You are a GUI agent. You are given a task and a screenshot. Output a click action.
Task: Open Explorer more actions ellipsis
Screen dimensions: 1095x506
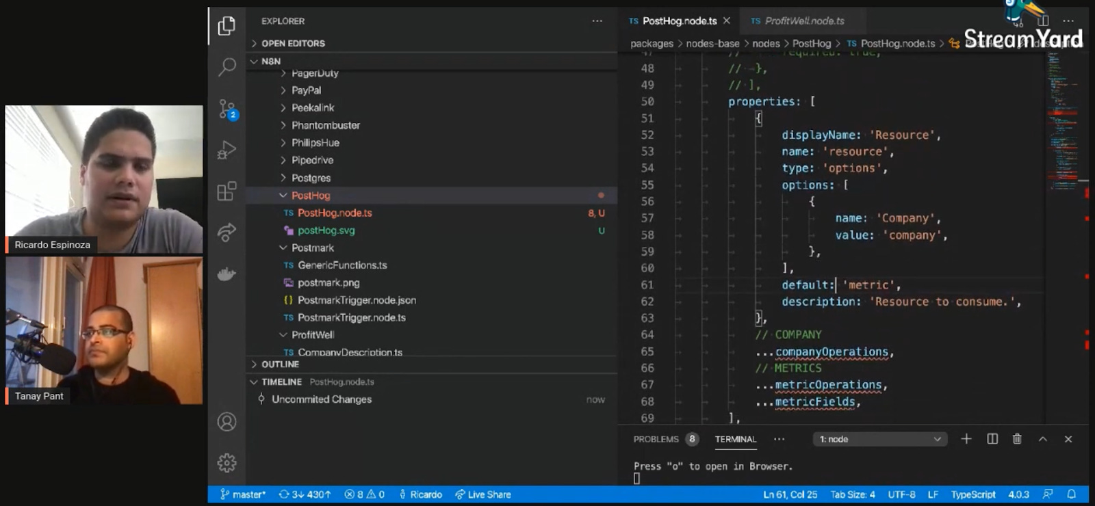click(x=597, y=21)
